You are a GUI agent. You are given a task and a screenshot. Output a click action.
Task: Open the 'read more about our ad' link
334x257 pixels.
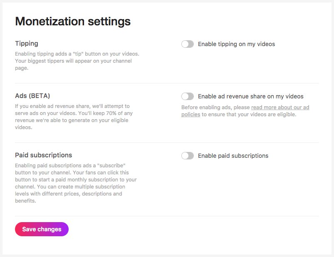pos(280,108)
